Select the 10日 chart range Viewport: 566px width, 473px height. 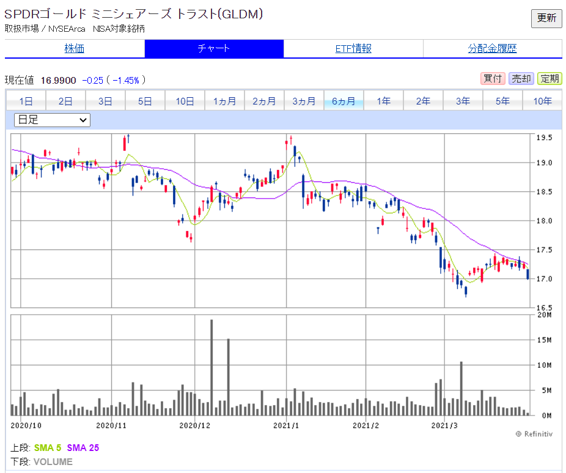coord(185,101)
